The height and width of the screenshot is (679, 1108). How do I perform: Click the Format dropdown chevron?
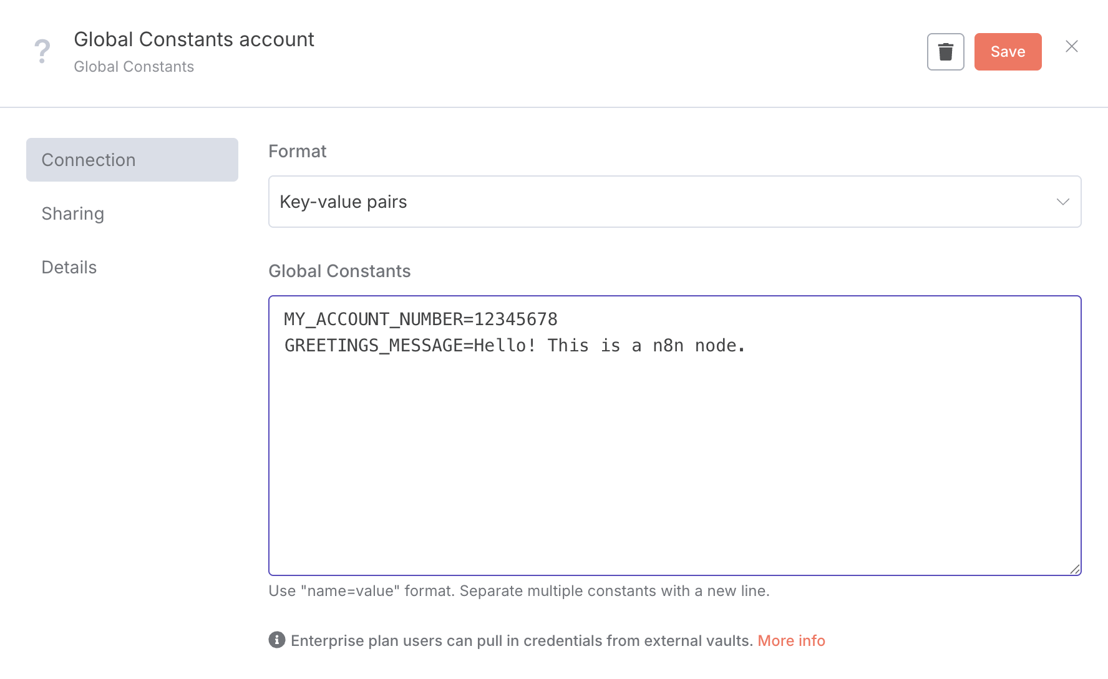pos(1062,202)
